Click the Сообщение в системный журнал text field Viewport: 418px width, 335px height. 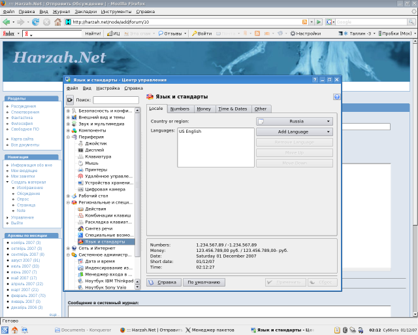[229, 311]
